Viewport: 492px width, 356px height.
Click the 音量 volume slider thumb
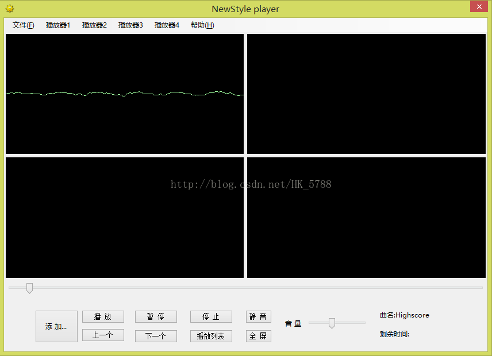(332, 323)
